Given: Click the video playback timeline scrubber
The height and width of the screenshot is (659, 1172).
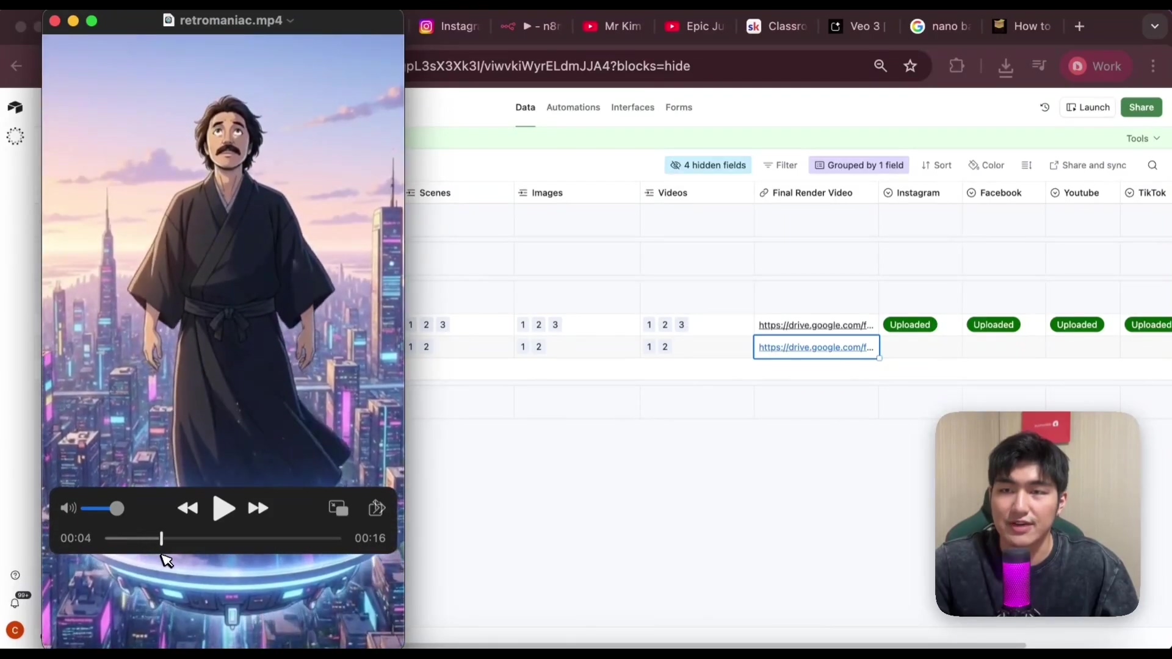Looking at the screenshot, I should [161, 538].
